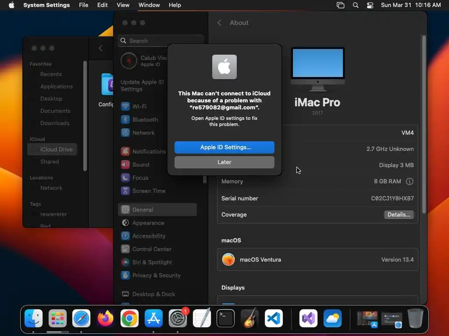Launch GarageBand from the Dock
This screenshot has width=449, height=336.
[249, 318]
